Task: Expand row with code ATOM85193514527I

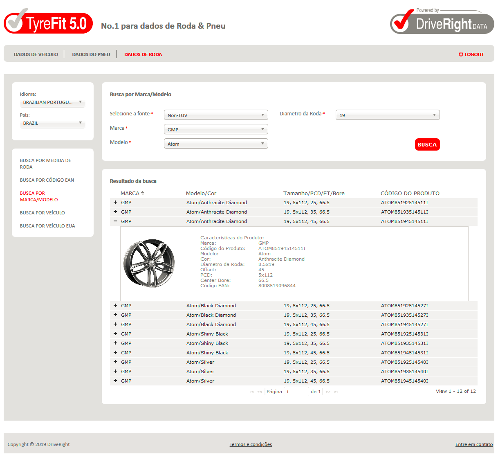Action: point(115,315)
